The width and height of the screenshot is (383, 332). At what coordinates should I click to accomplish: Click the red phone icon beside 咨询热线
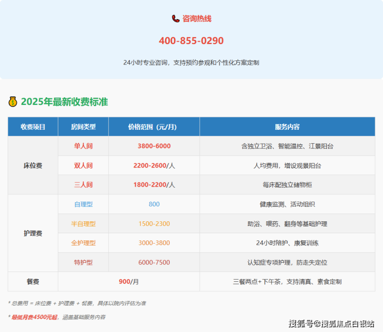pyautogui.click(x=175, y=19)
